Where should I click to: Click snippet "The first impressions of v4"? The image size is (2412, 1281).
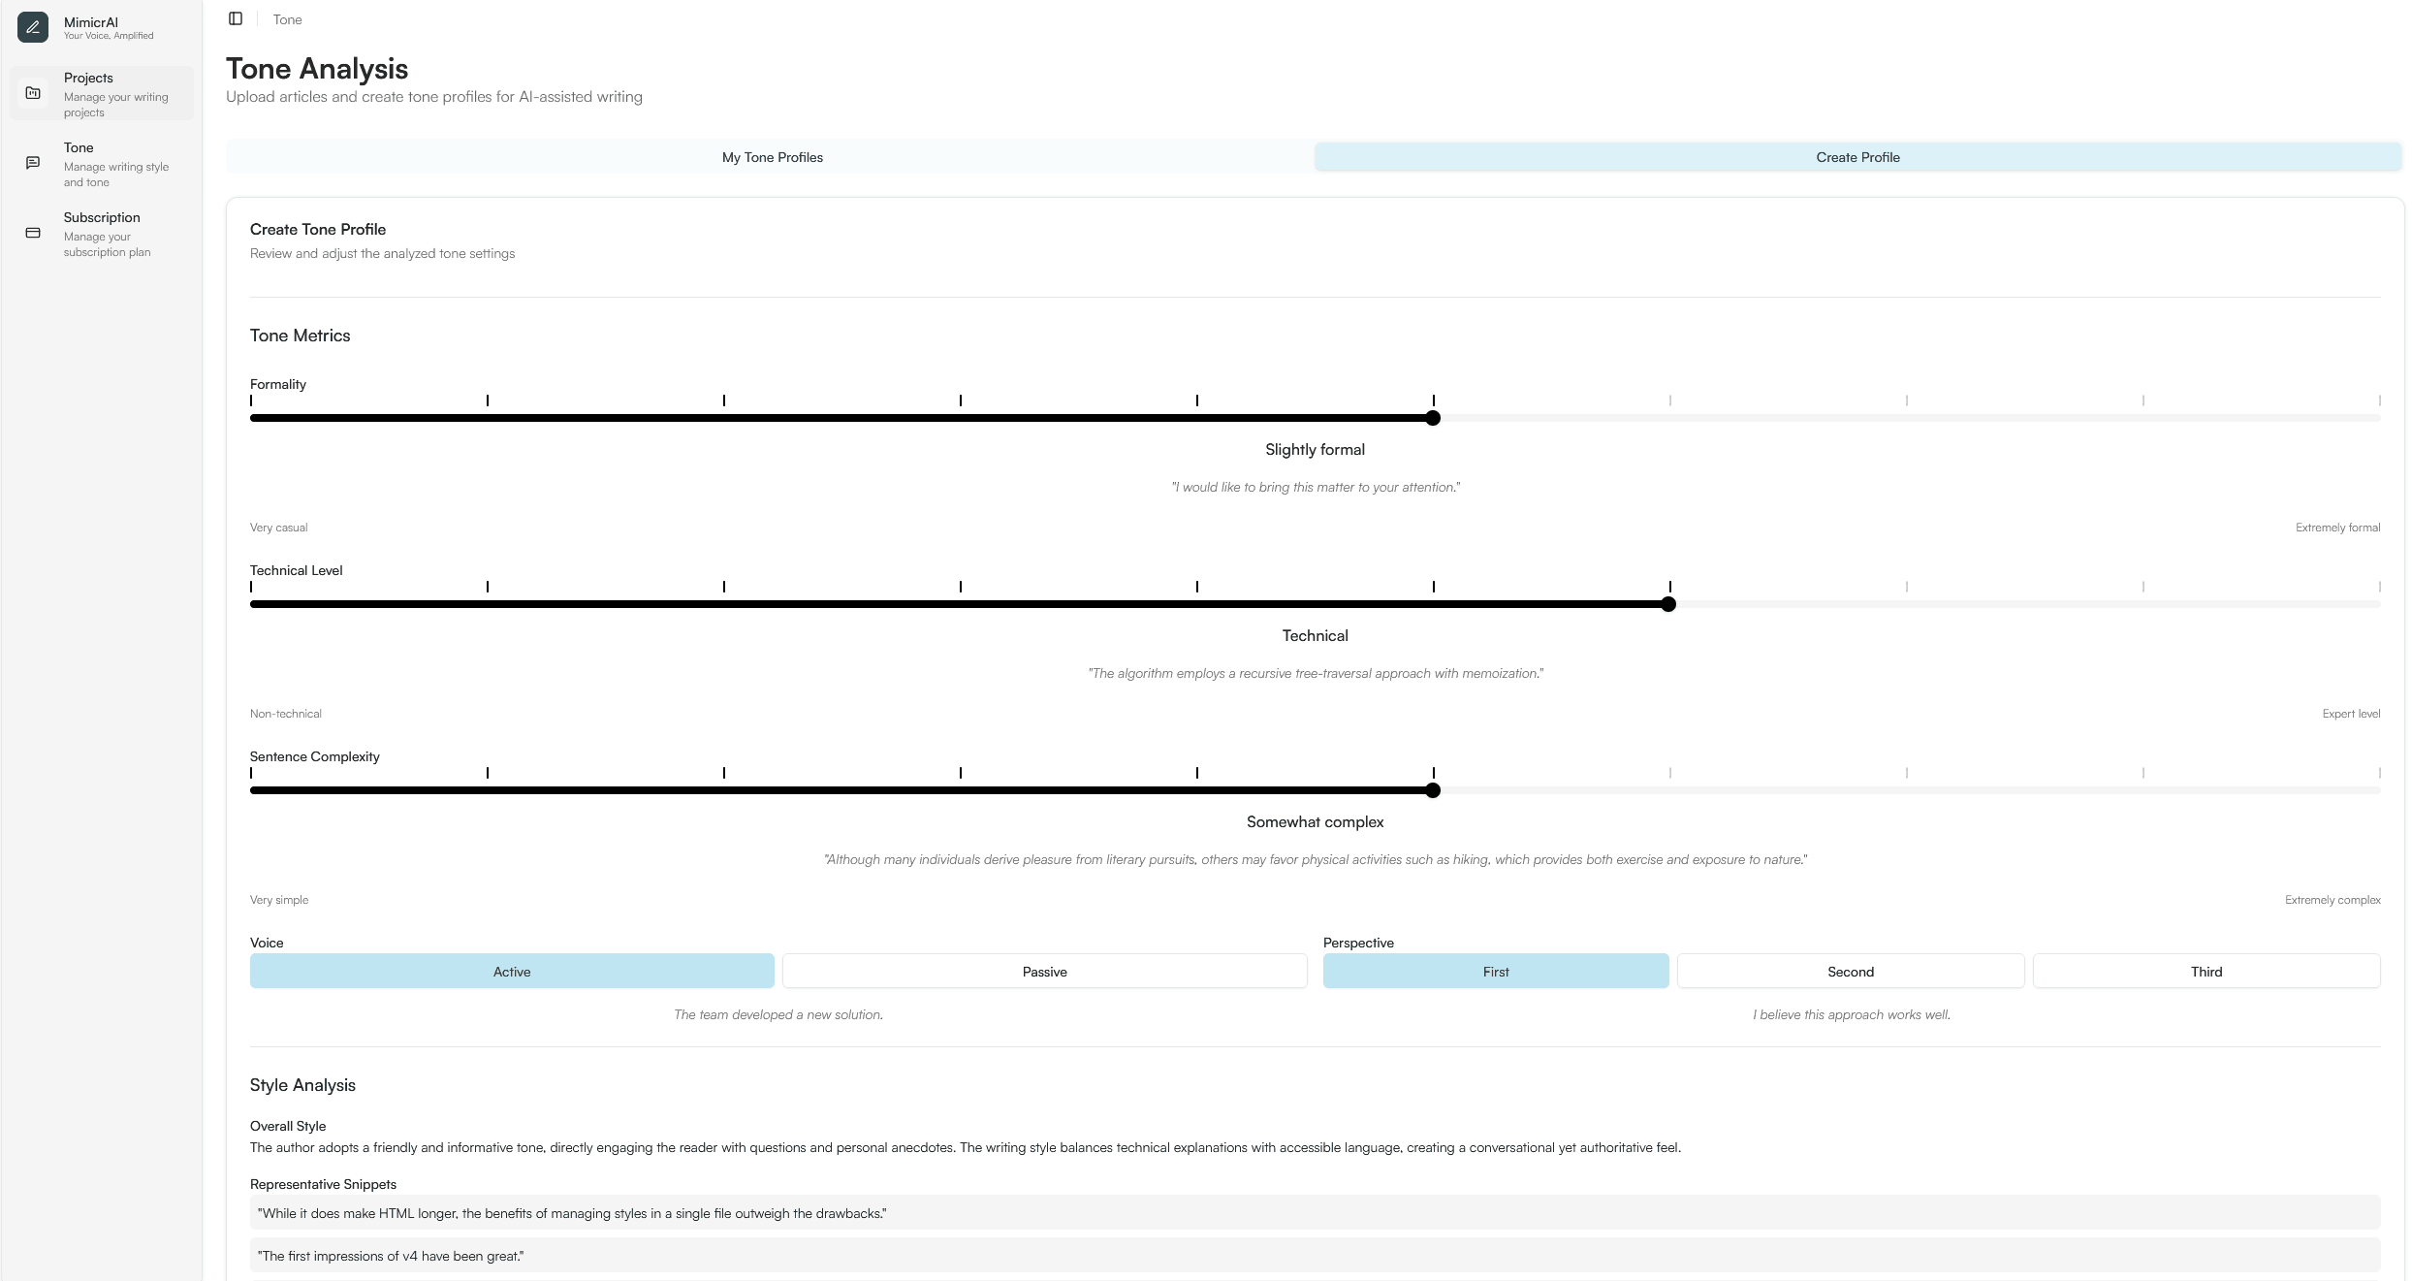1315,1256
